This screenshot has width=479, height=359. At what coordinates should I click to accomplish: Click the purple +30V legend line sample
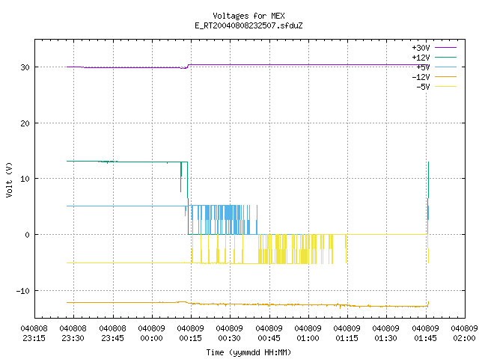coord(445,48)
